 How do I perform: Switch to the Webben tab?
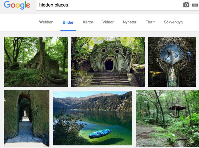(x=46, y=22)
